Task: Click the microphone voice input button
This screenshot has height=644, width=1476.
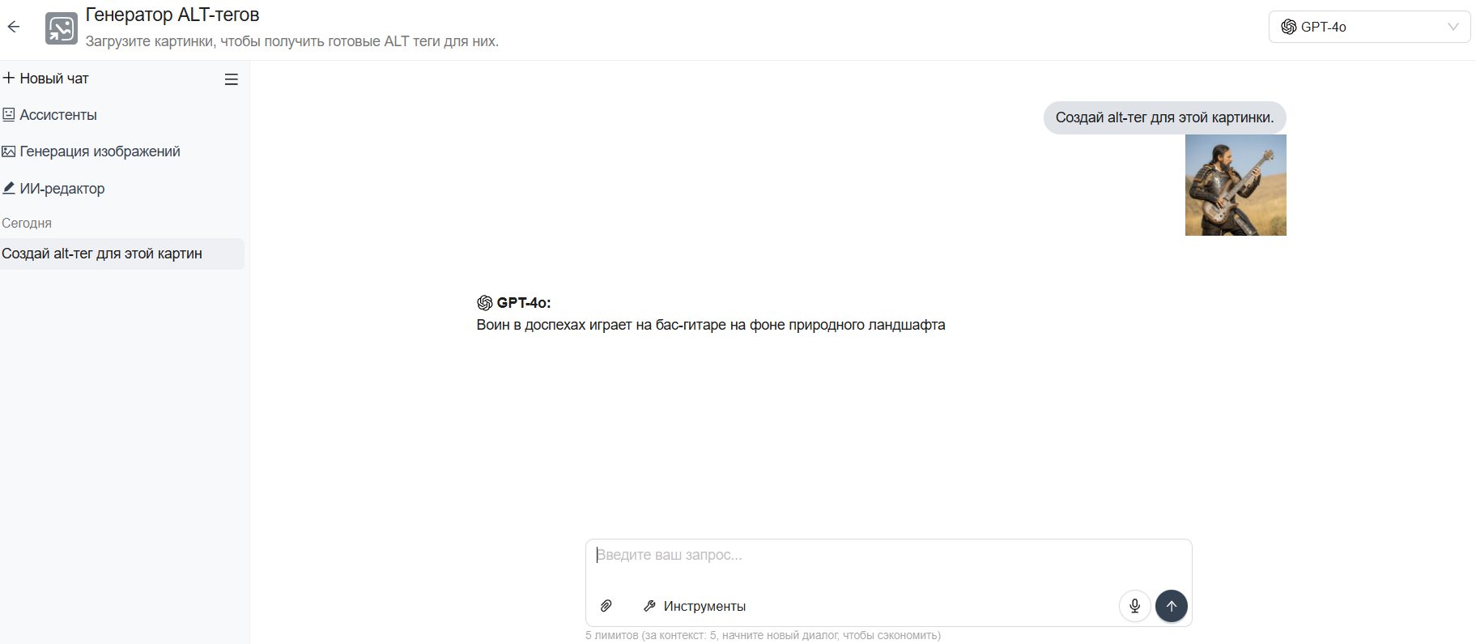Action: click(x=1135, y=606)
